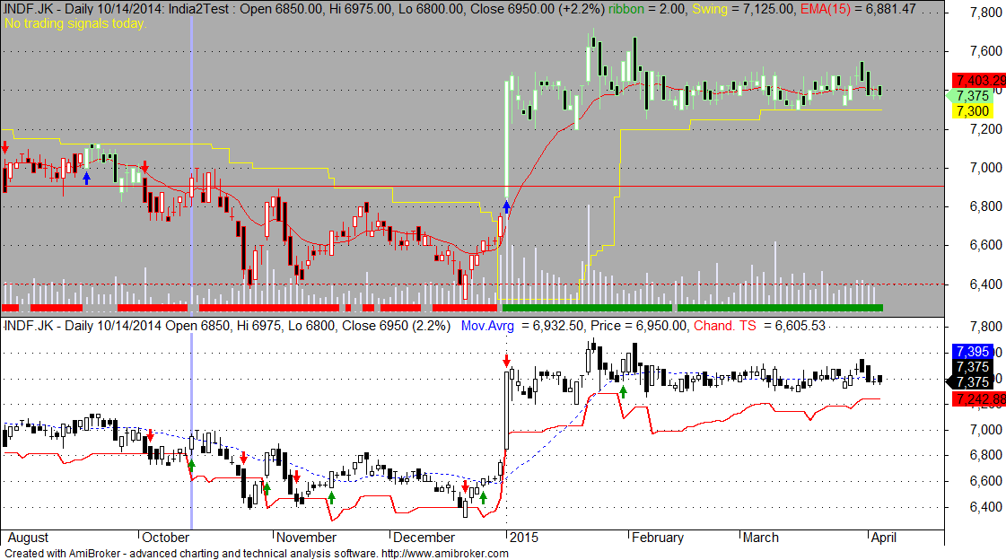This screenshot has height=560, width=1006.
Task: Click the 6,400 axis label in lower pane
Action: tap(985, 507)
